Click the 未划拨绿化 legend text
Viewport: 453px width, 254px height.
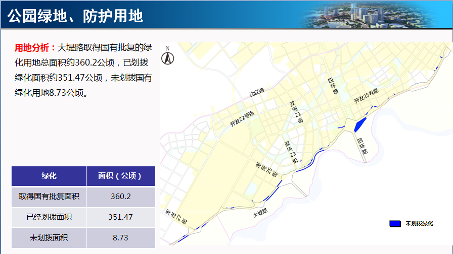pyautogui.click(x=419, y=223)
